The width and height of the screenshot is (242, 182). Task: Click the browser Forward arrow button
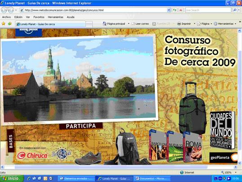(x=11, y=10)
